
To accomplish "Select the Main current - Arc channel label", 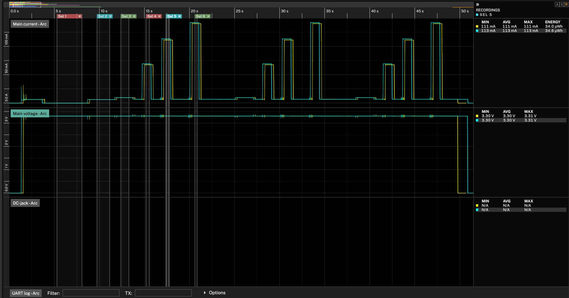I will (x=30, y=24).
